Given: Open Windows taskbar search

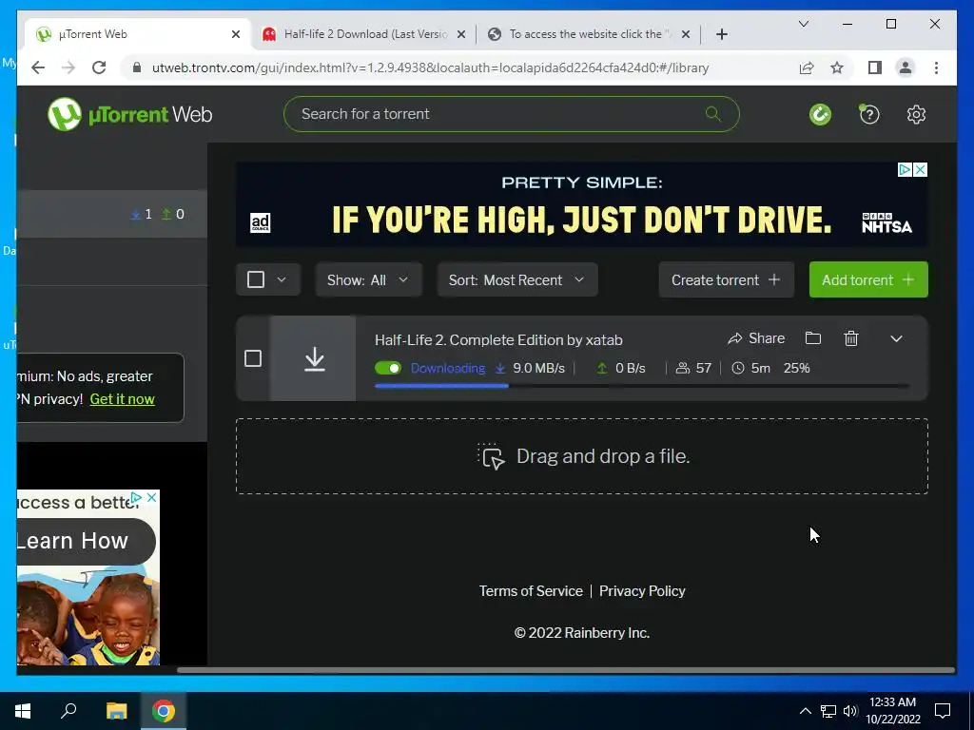Looking at the screenshot, I should [68, 711].
